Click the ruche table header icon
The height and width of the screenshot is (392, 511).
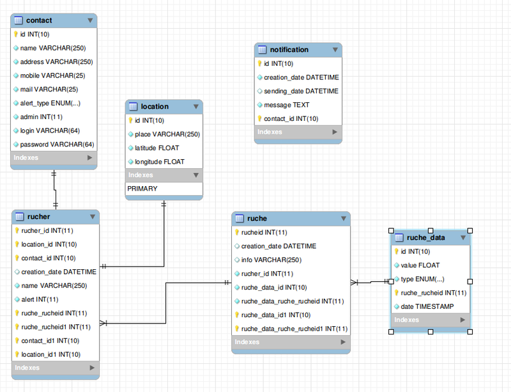239,219
